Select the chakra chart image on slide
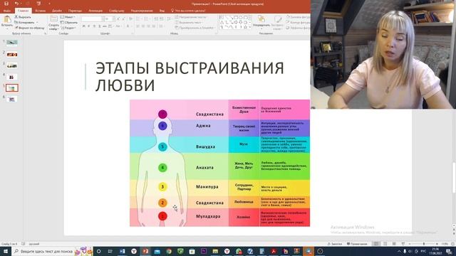 click(220, 163)
